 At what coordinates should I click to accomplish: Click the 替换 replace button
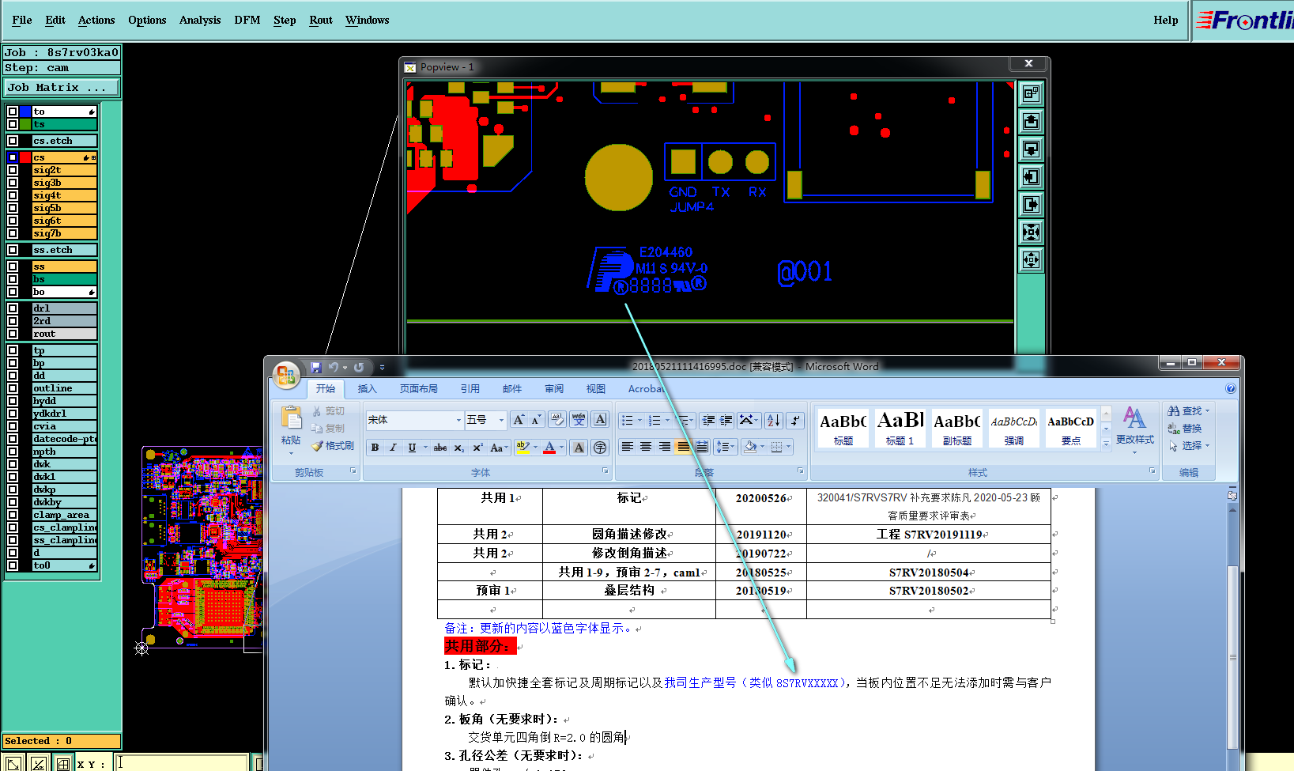[x=1185, y=429]
